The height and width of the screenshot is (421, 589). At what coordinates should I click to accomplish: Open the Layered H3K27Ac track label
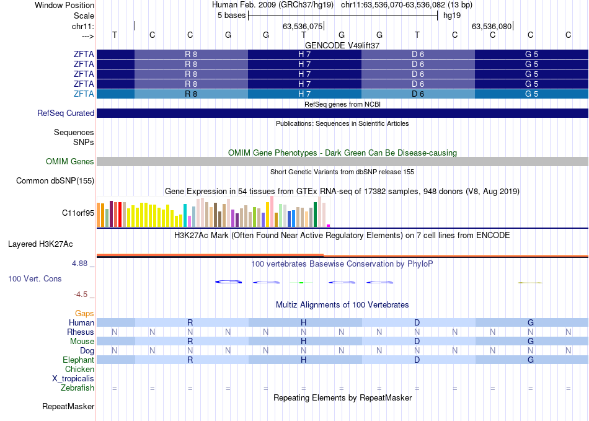point(40,244)
